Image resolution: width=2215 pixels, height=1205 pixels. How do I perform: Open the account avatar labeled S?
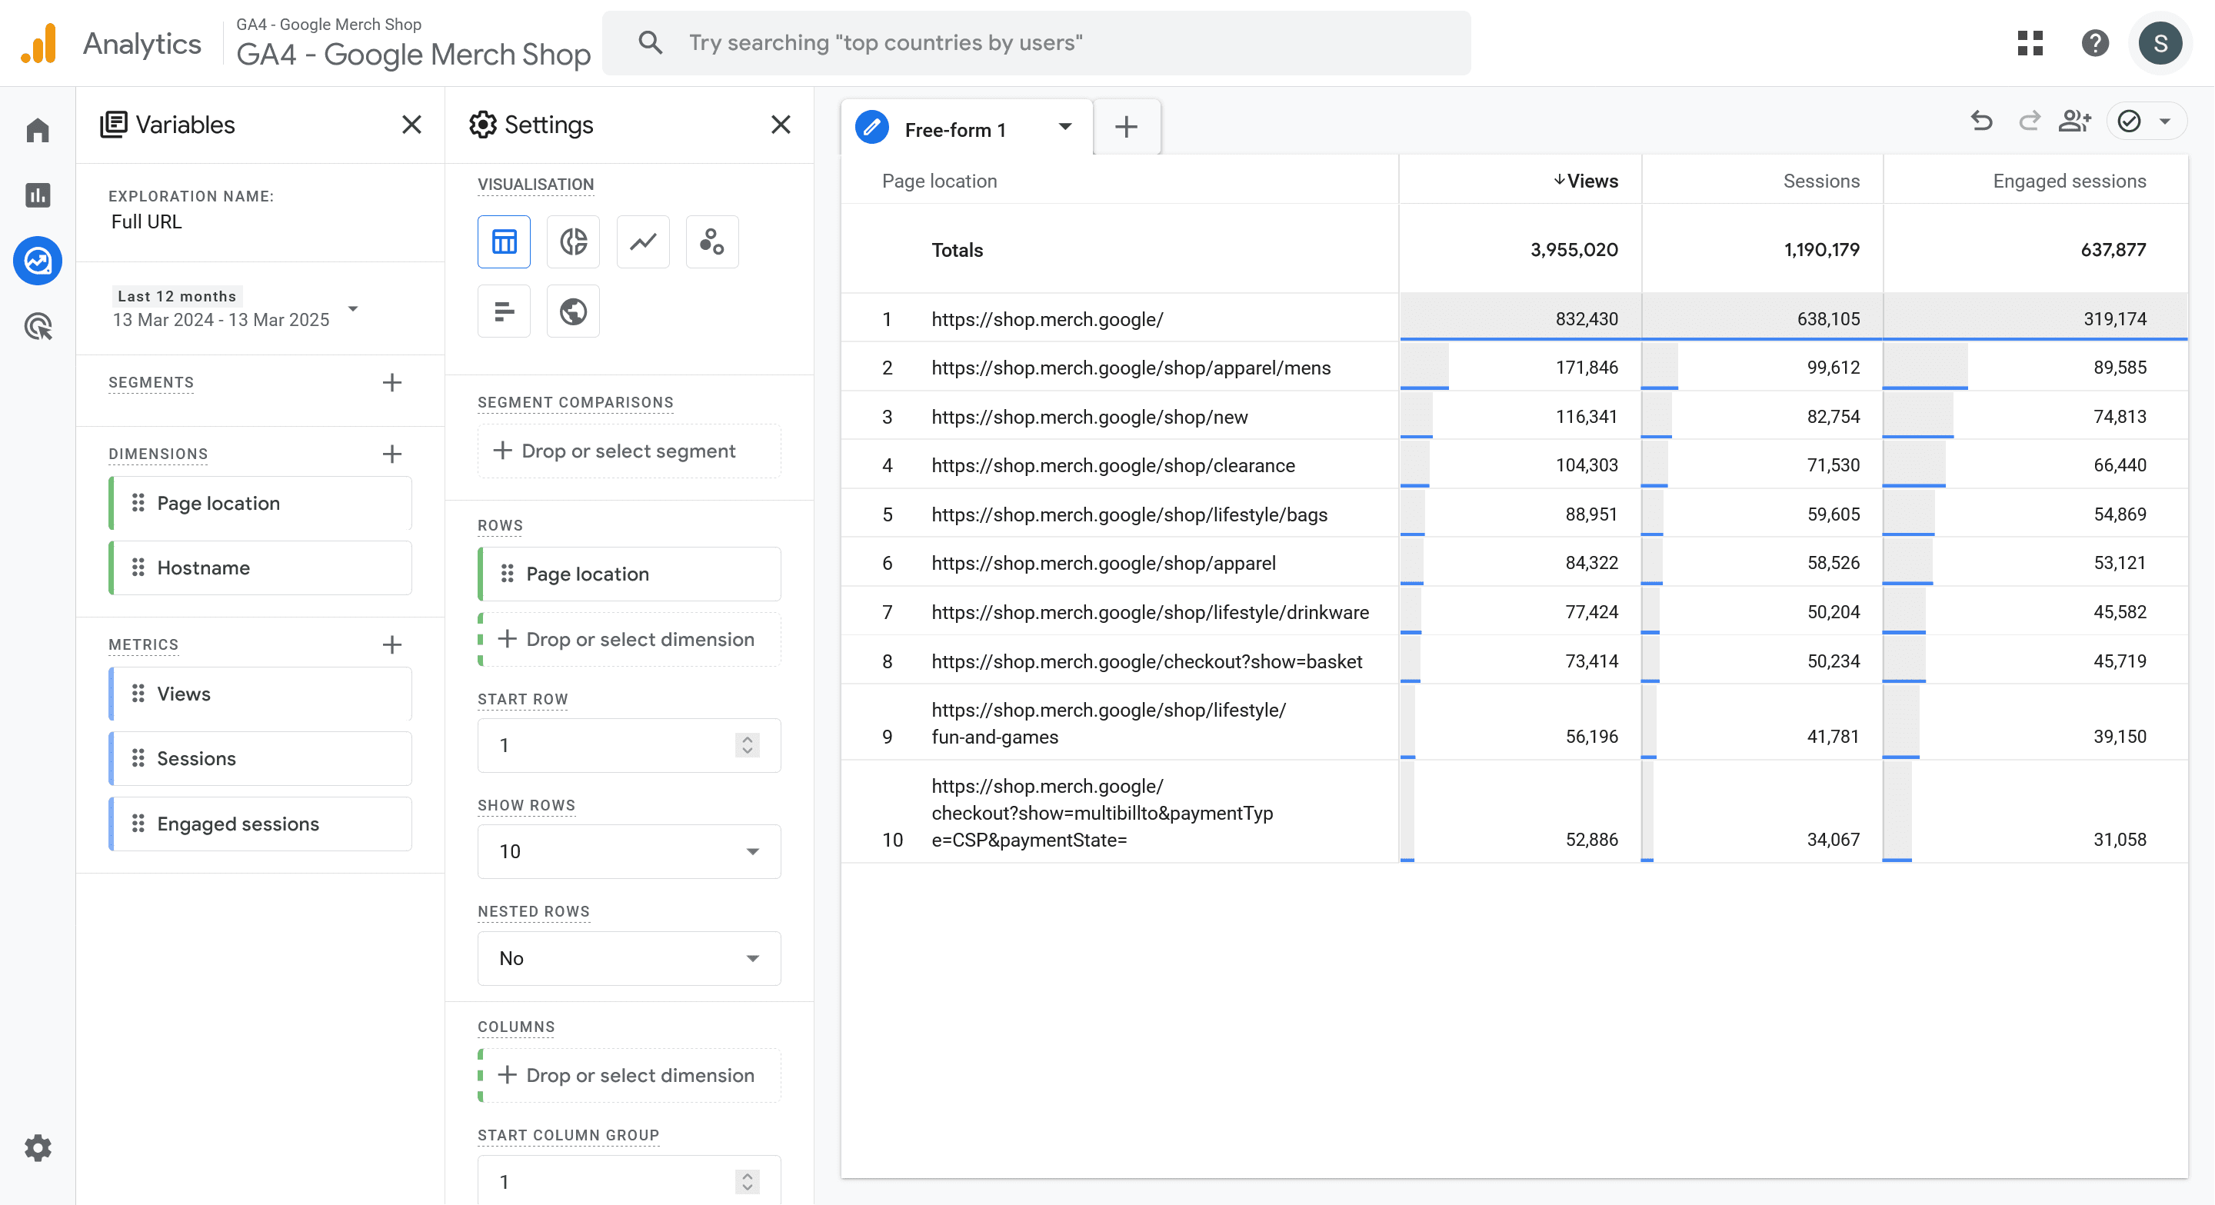[2160, 43]
